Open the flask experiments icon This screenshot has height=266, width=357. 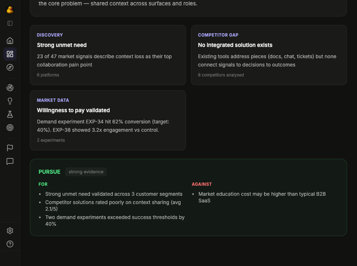[x=10, y=114]
